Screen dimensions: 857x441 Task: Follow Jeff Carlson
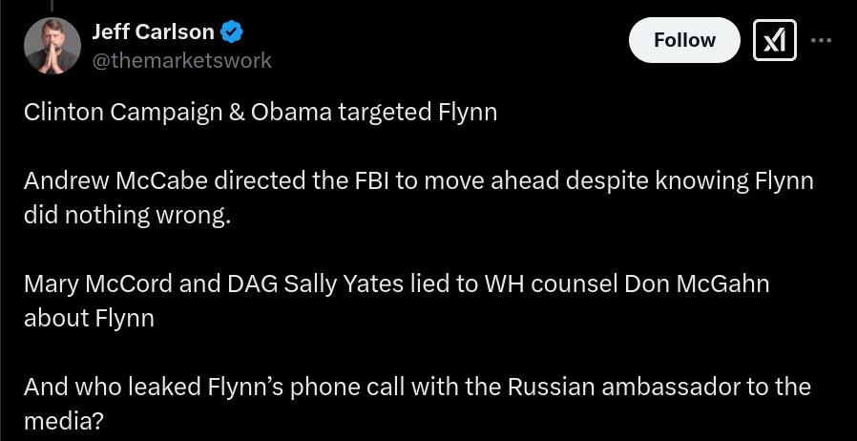click(x=684, y=40)
